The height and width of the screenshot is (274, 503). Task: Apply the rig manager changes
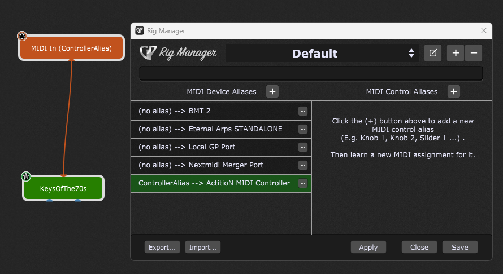(x=368, y=247)
